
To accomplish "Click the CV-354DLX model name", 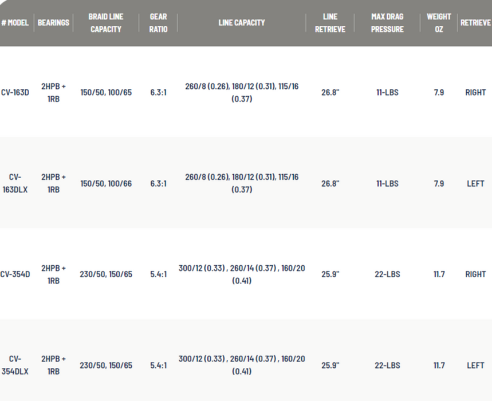I will coord(15,365).
